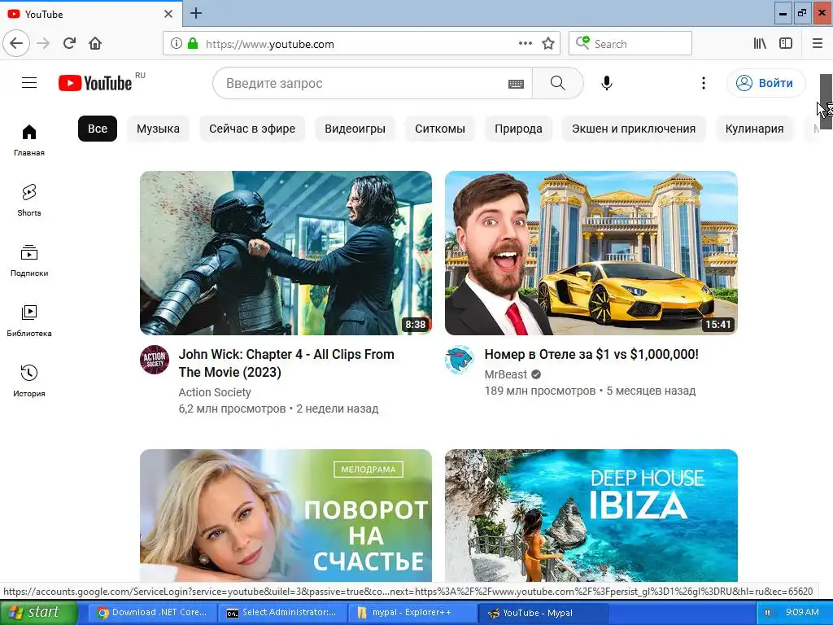This screenshot has width=833, height=625.
Task: Go to Главная in the sidebar
Action: [29, 140]
